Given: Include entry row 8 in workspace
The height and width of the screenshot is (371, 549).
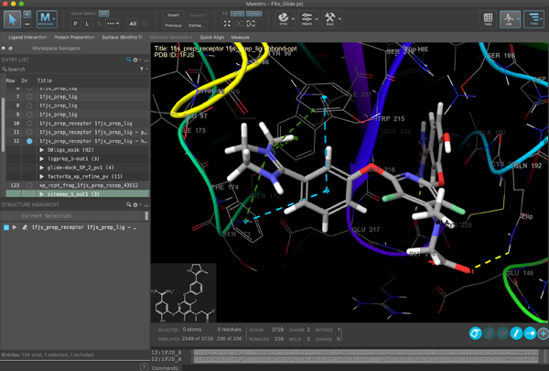Looking at the screenshot, I should click(29, 105).
